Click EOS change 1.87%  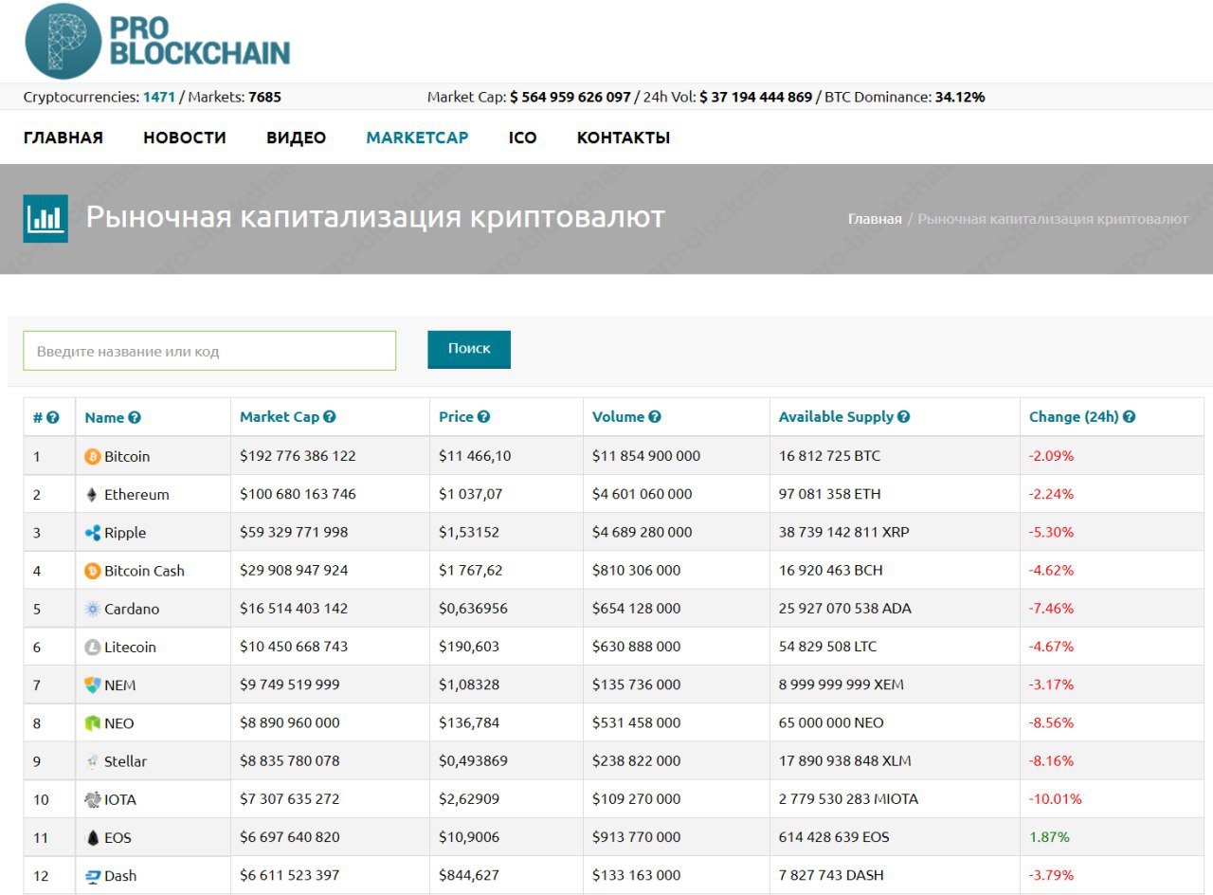(1049, 837)
